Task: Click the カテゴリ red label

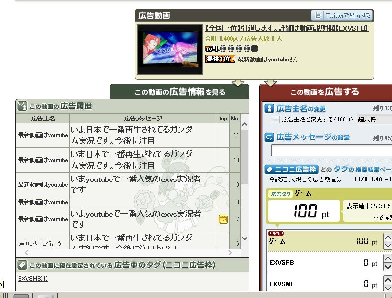Action: pyautogui.click(x=276, y=233)
